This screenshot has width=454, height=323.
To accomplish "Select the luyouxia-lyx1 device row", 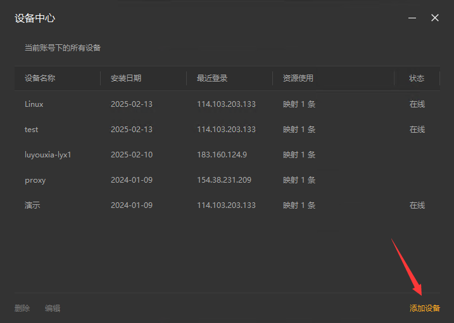I will pos(227,155).
